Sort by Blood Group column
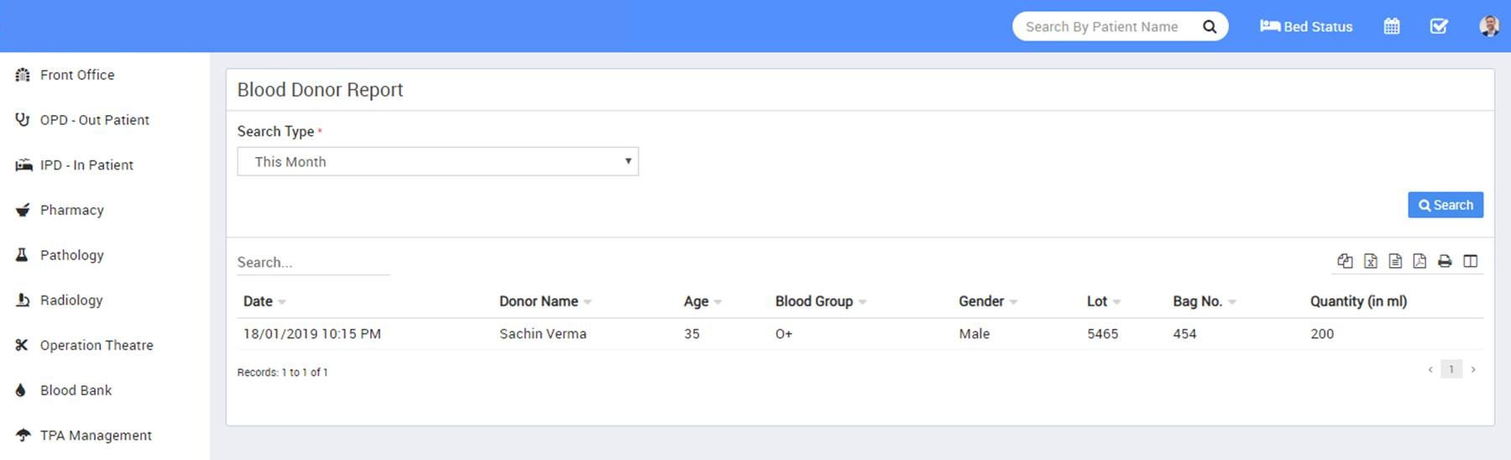The width and height of the screenshot is (1511, 460). point(813,301)
